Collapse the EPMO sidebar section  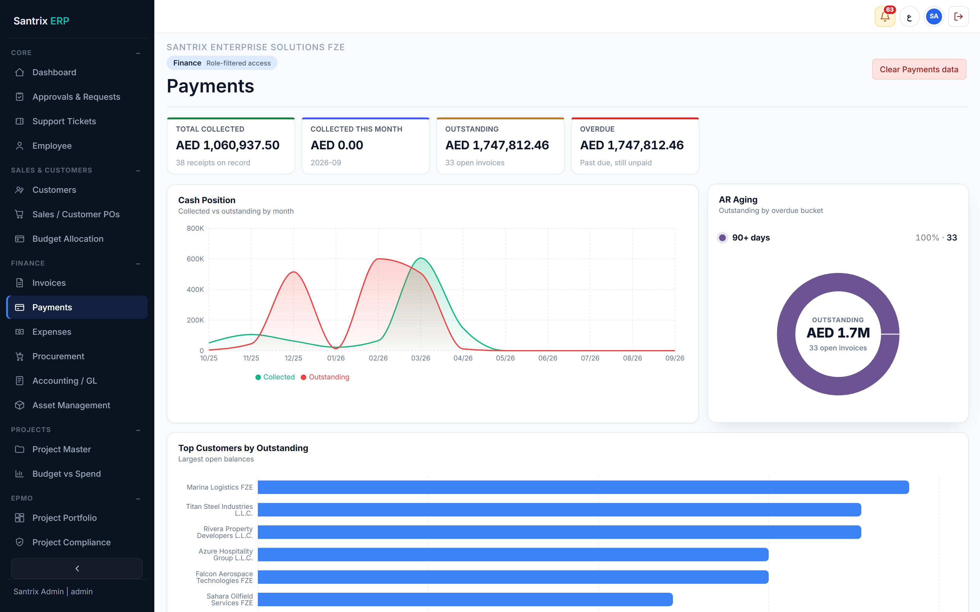tap(138, 499)
